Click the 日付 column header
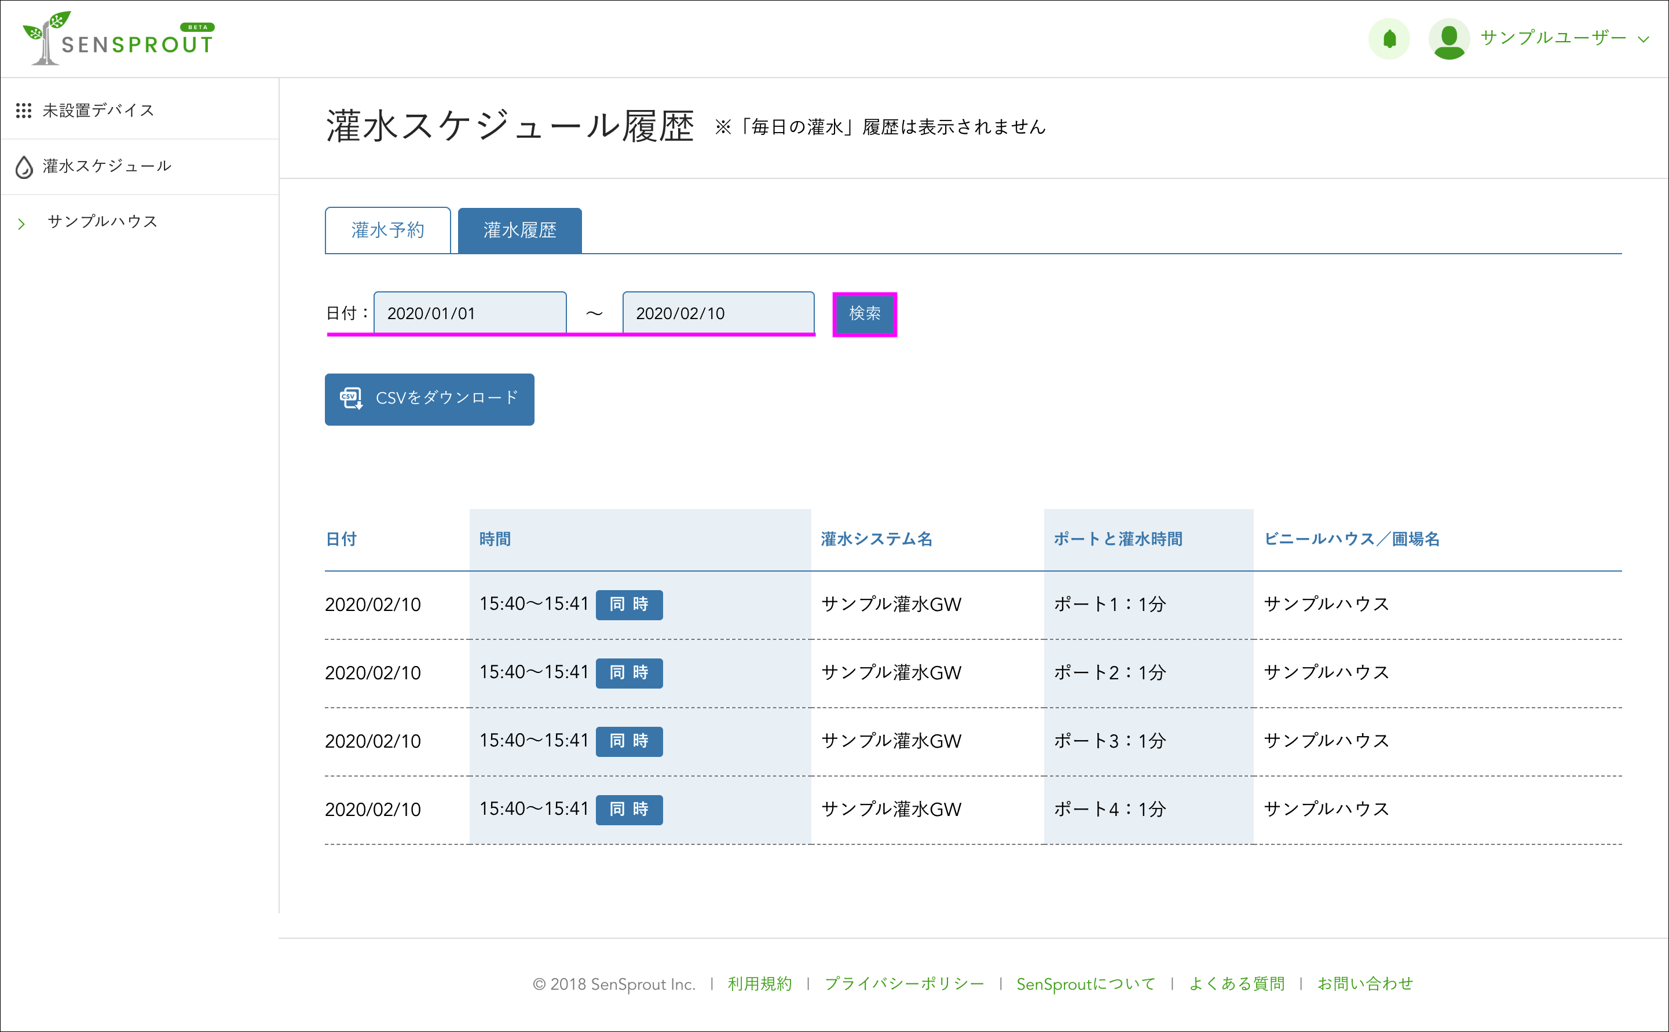Viewport: 1669px width, 1032px height. click(x=341, y=539)
